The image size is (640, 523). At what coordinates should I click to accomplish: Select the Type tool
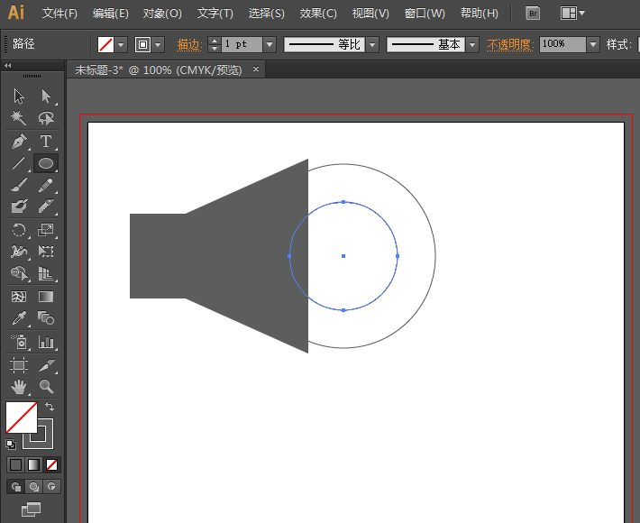click(x=46, y=142)
